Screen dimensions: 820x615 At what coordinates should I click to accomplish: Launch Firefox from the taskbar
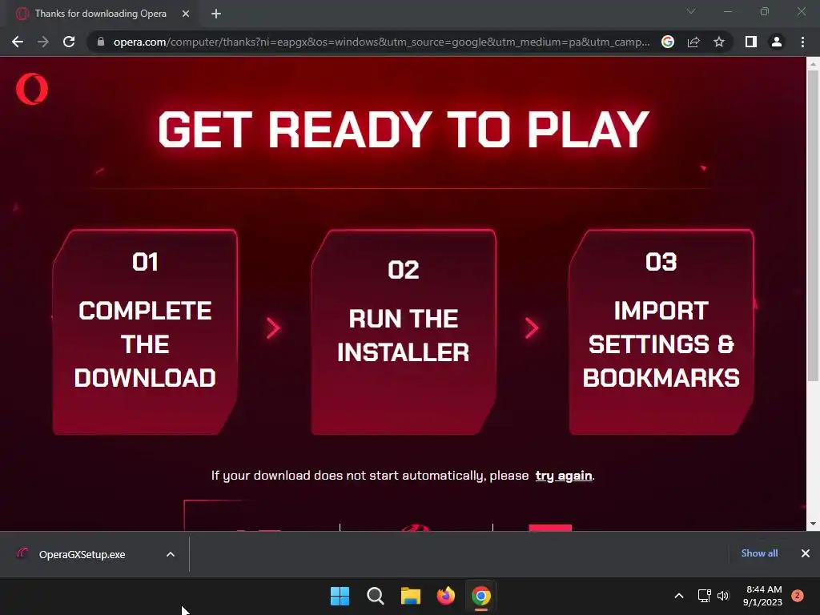(445, 596)
